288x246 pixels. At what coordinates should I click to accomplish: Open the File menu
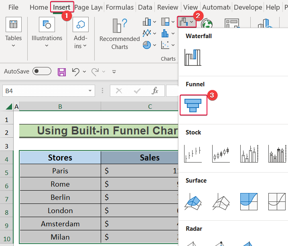click(13, 7)
